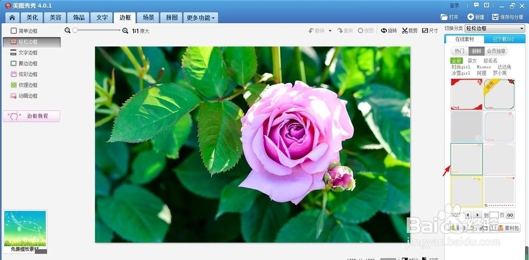Filter materials by 阿狸

coord(481,73)
